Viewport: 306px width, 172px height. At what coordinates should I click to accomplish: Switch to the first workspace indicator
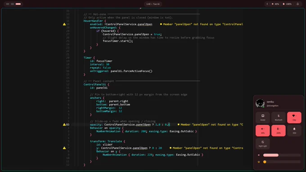pos(8,4)
